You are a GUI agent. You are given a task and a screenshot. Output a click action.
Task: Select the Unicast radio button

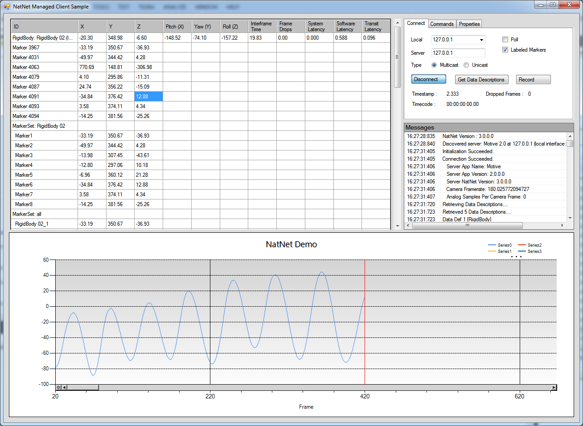(466, 65)
